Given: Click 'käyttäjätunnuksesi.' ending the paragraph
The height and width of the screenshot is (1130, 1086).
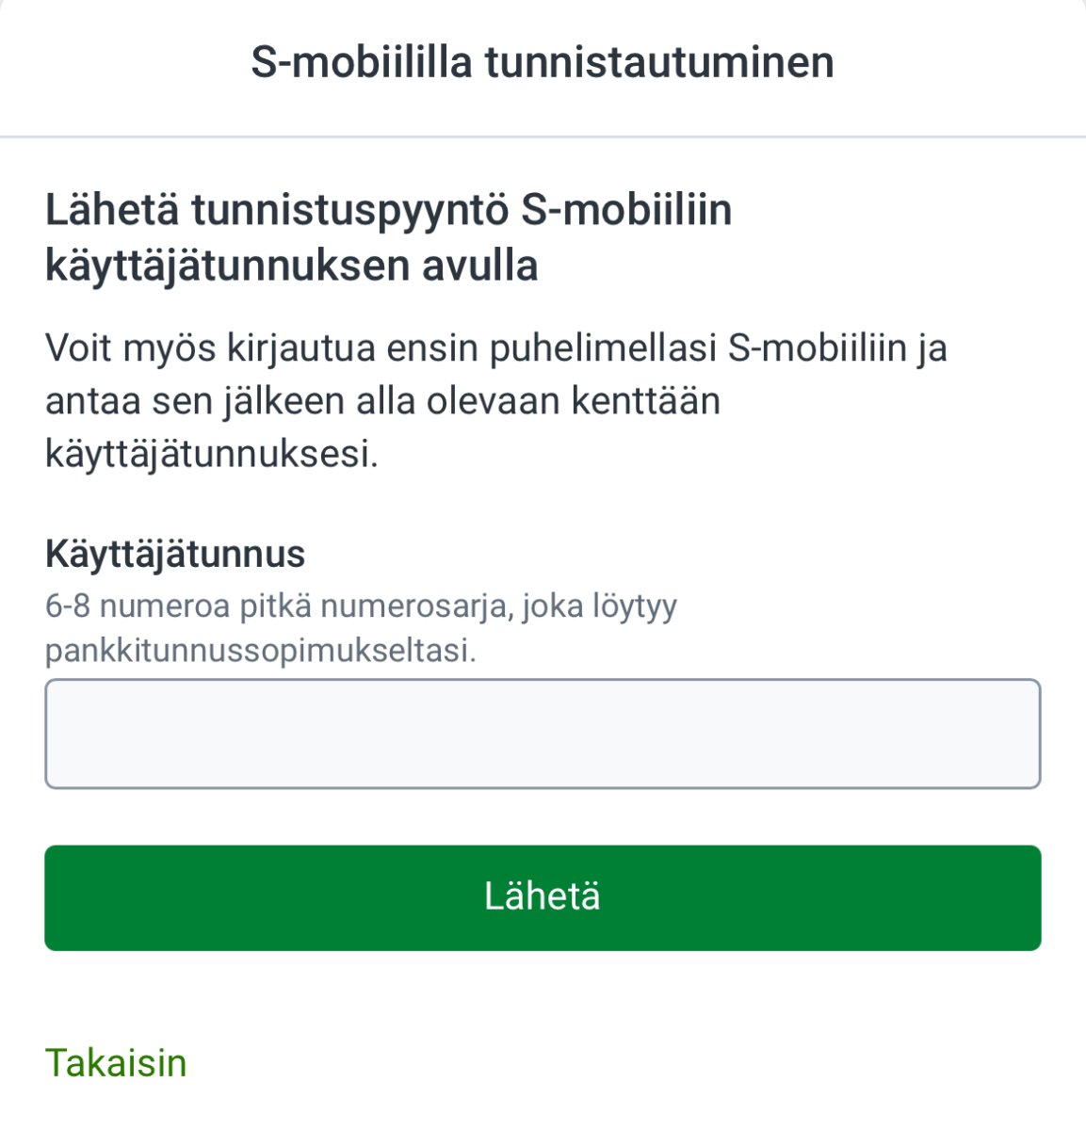Looking at the screenshot, I should pyautogui.click(x=212, y=455).
